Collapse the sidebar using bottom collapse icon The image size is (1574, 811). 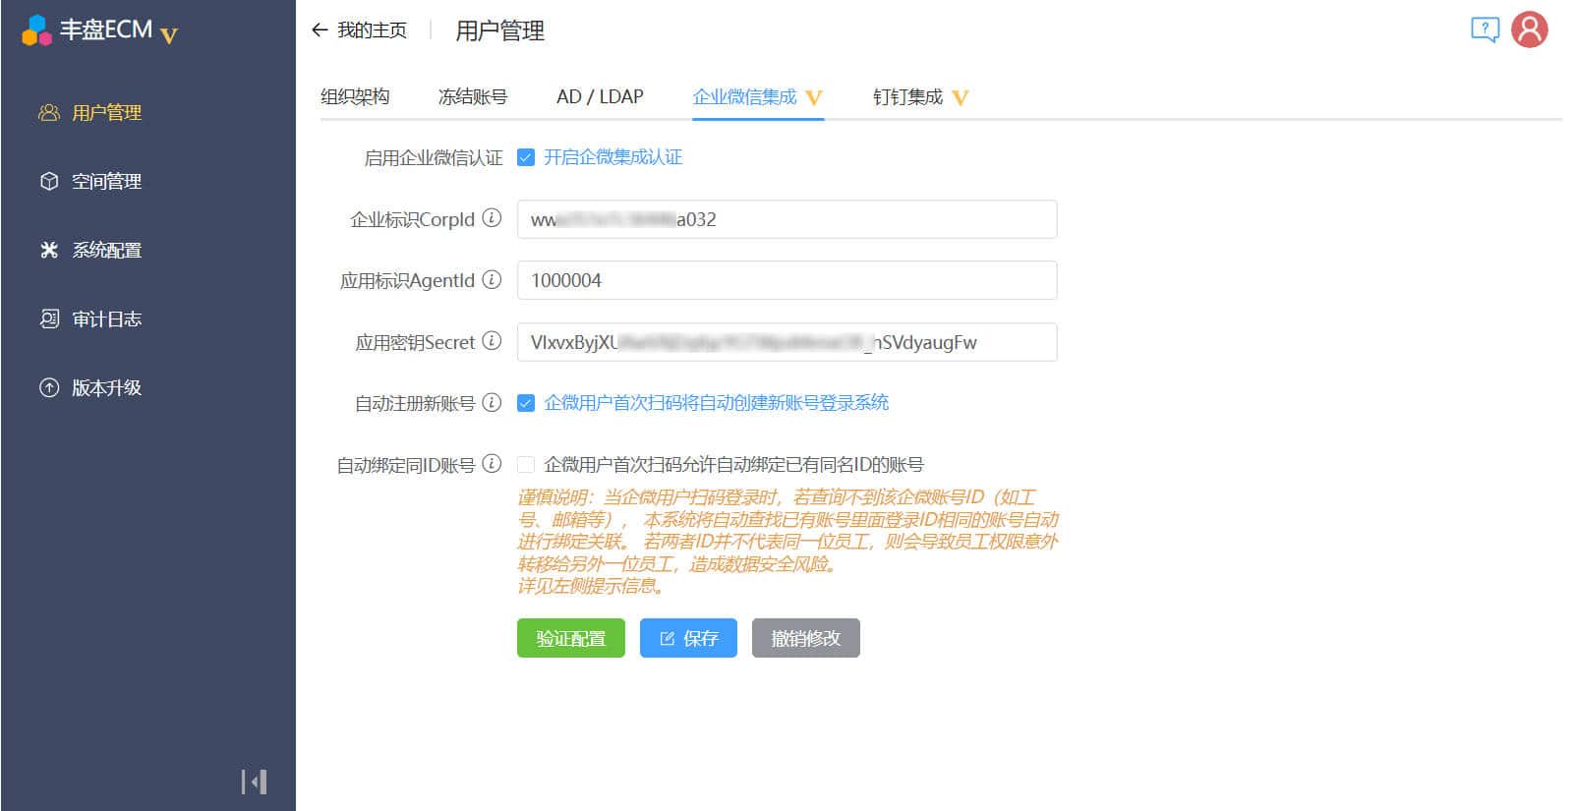254,782
